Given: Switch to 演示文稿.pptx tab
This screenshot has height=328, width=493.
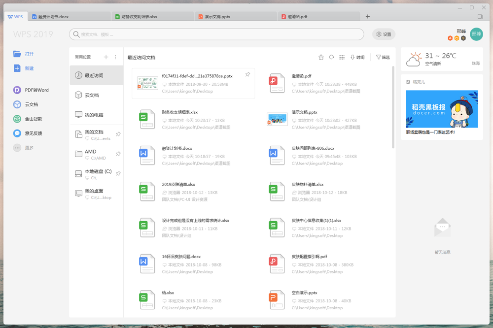Looking at the screenshot, I should (x=236, y=17).
